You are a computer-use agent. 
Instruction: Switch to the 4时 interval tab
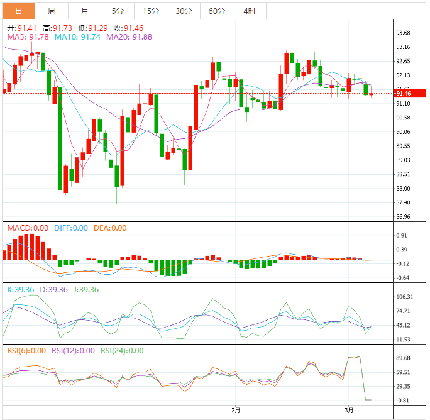pos(250,11)
